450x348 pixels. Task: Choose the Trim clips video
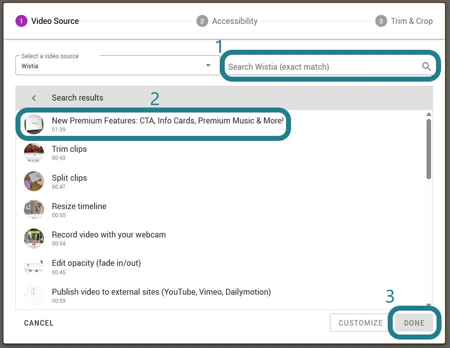[221, 153]
